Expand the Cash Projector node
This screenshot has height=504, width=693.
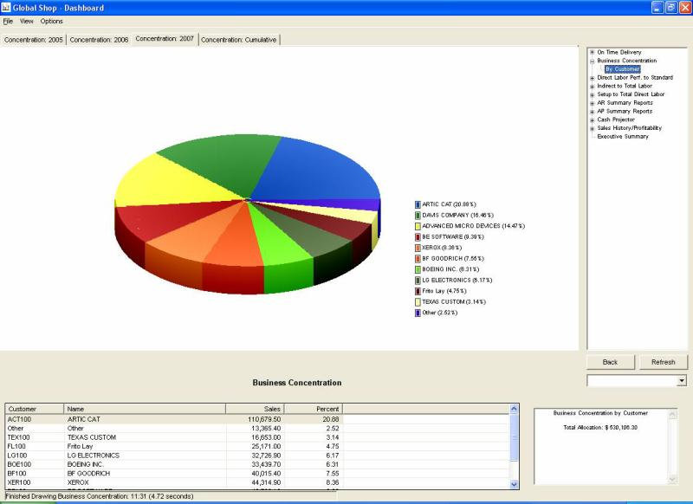coord(593,120)
